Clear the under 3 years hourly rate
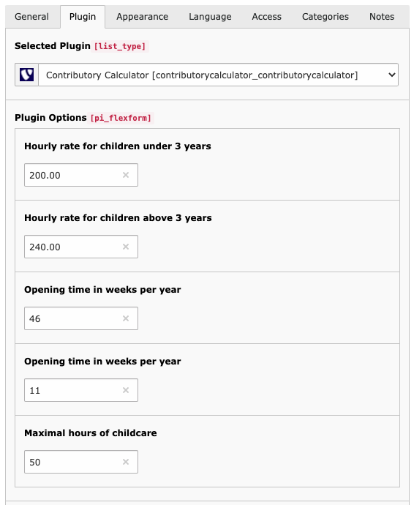 point(126,175)
